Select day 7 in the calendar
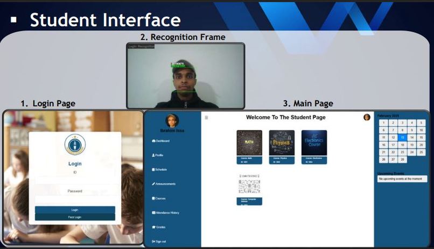 point(393,130)
